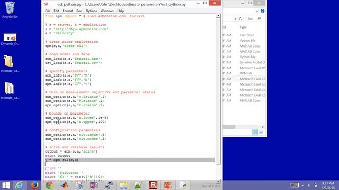Image resolution: width=339 pixels, height=190 pixels.
Task: Open the Recycle Bin desktop icon
Action: (10, 9)
